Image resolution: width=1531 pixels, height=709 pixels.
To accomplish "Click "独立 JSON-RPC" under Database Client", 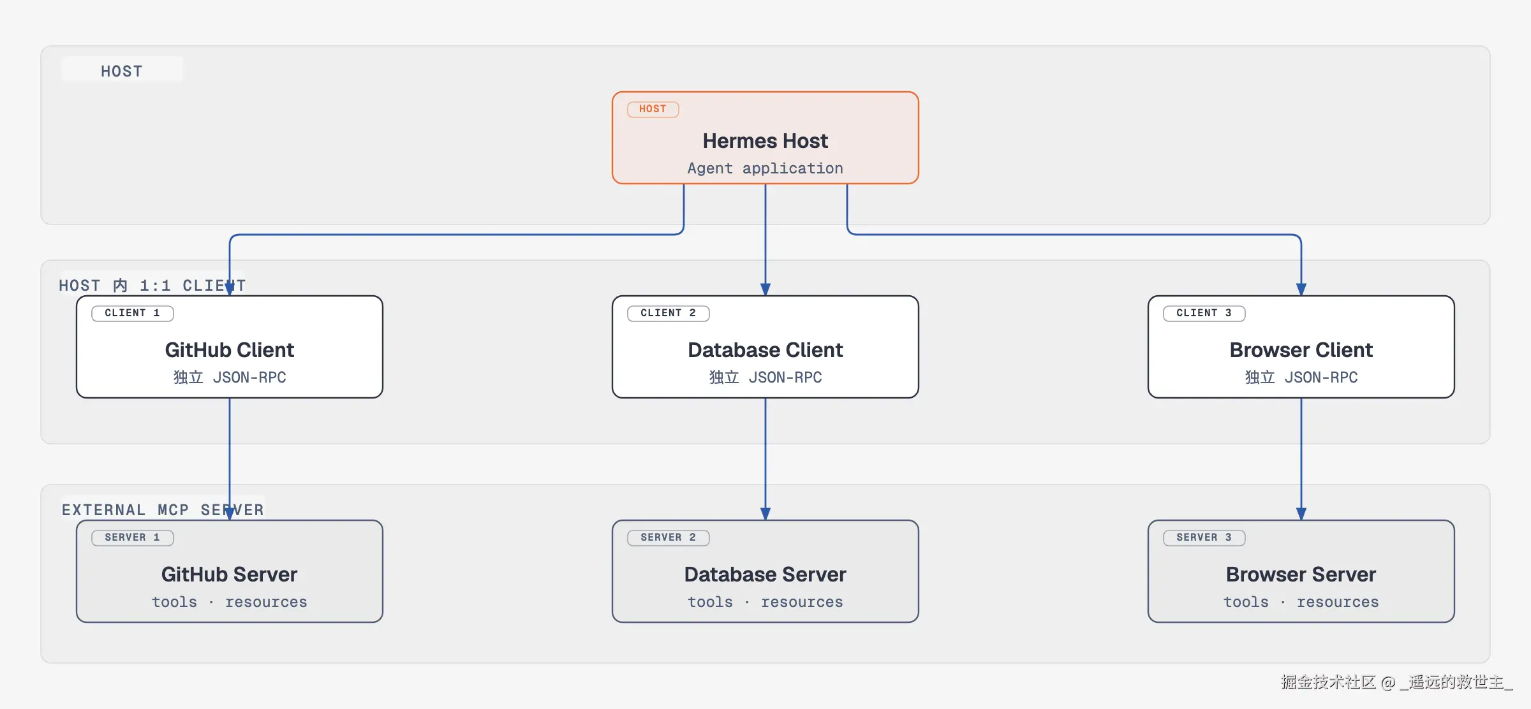I will point(765,377).
